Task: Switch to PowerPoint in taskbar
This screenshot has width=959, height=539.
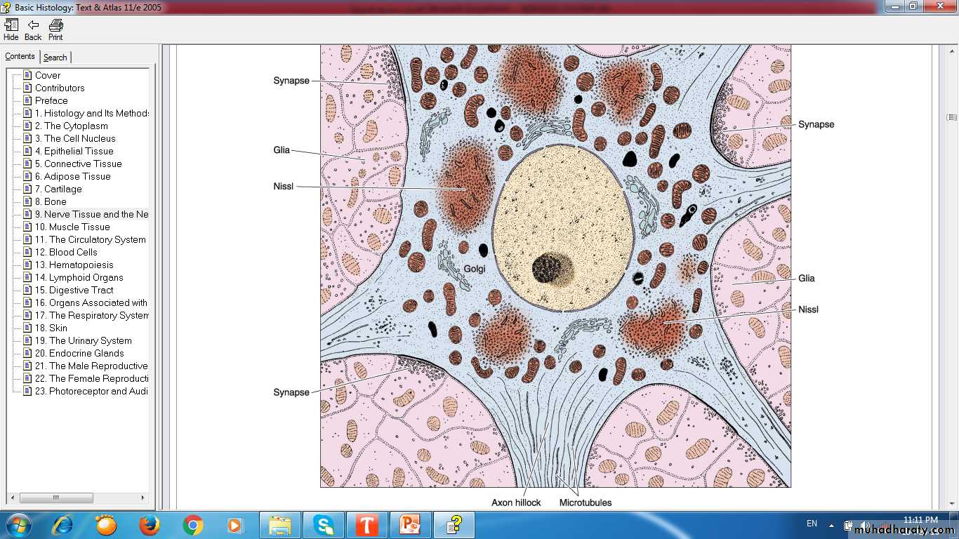Action: tap(410, 524)
